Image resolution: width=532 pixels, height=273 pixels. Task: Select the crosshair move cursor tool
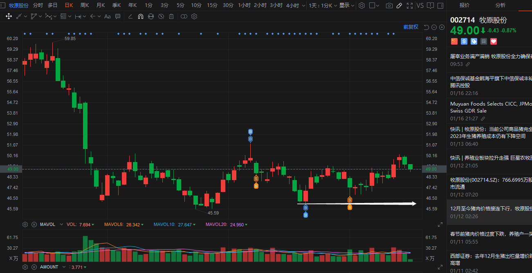tap(9, 16)
